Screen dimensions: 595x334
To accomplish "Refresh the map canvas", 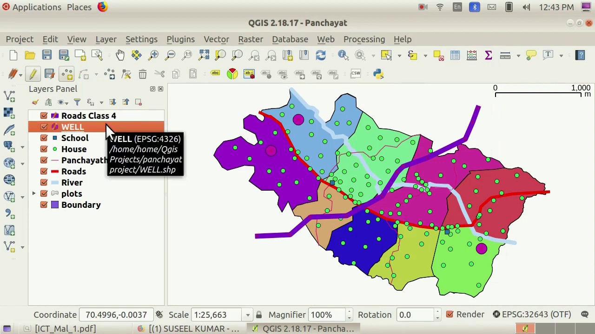I will pos(321,55).
